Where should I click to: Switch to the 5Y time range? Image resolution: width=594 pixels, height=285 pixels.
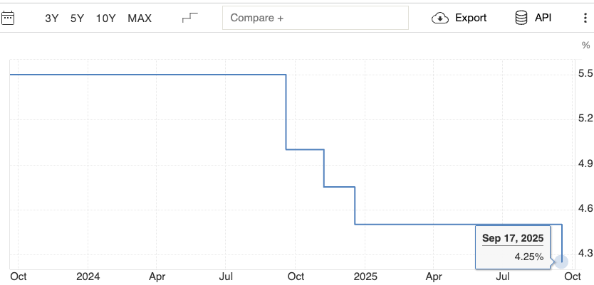pyautogui.click(x=77, y=18)
